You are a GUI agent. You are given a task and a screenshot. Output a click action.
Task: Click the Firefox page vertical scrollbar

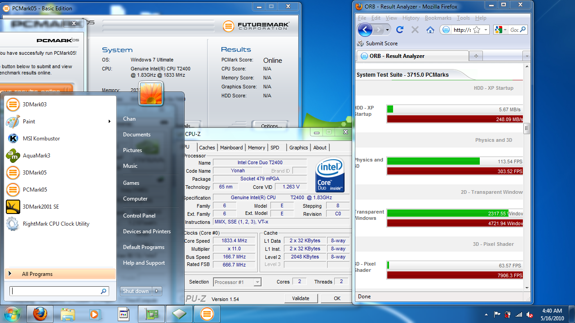tap(527, 128)
